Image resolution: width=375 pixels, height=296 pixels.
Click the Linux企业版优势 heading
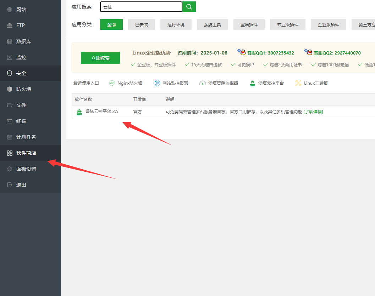click(x=151, y=53)
